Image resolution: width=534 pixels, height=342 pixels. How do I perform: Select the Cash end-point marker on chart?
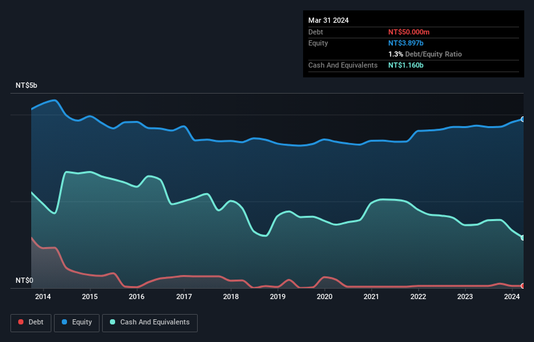[523, 237]
